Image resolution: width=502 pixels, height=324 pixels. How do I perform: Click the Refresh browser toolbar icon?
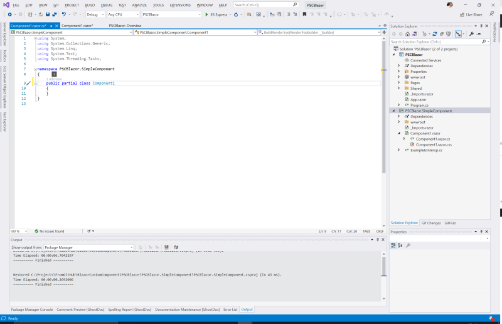(236, 14)
